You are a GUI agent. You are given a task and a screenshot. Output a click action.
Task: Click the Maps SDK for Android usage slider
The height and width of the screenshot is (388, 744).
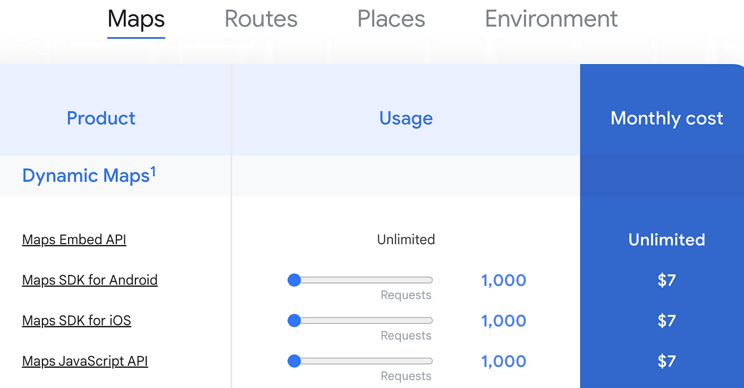coord(360,280)
